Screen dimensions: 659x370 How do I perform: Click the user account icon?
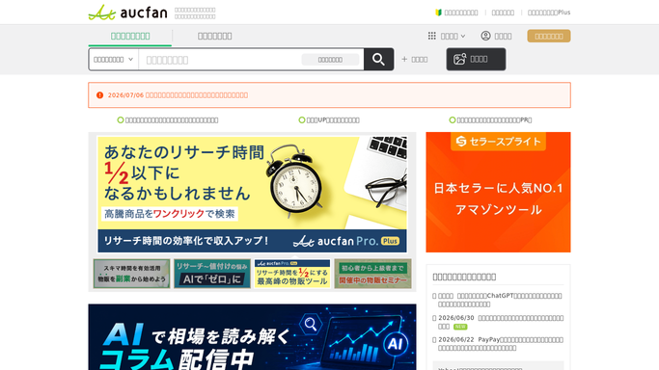(x=485, y=36)
